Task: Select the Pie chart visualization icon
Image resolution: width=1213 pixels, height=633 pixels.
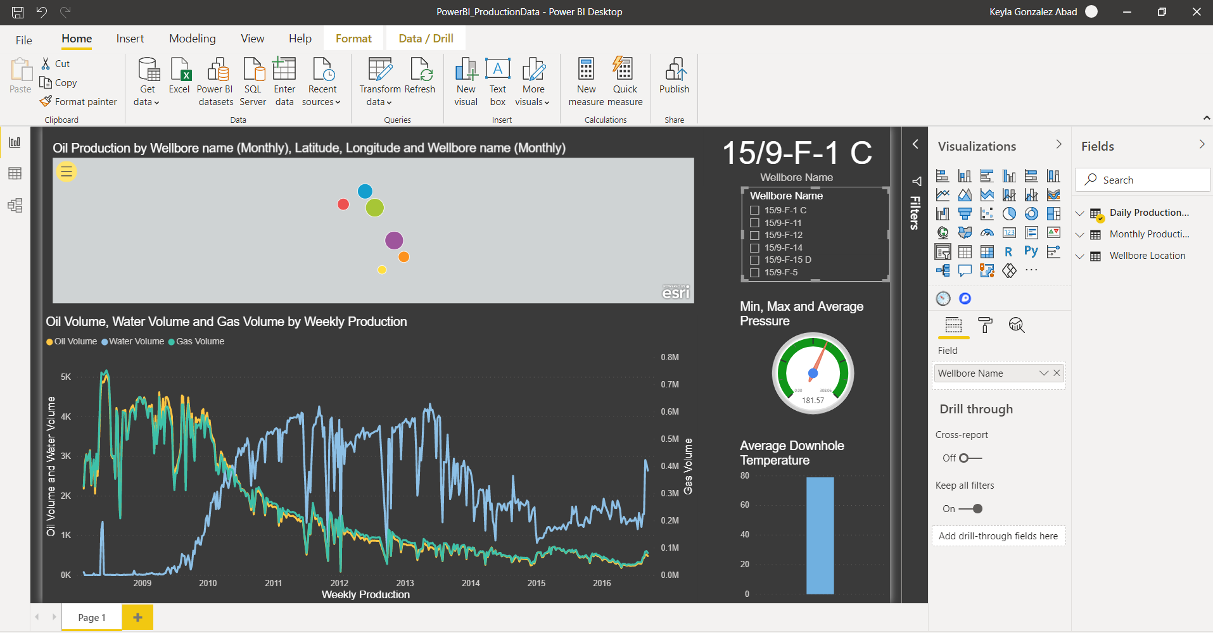Action: pos(1009,213)
